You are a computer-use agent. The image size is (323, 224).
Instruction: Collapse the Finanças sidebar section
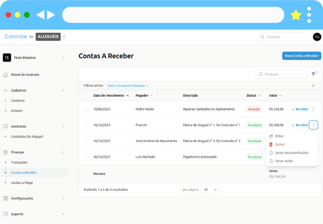pos(63,152)
